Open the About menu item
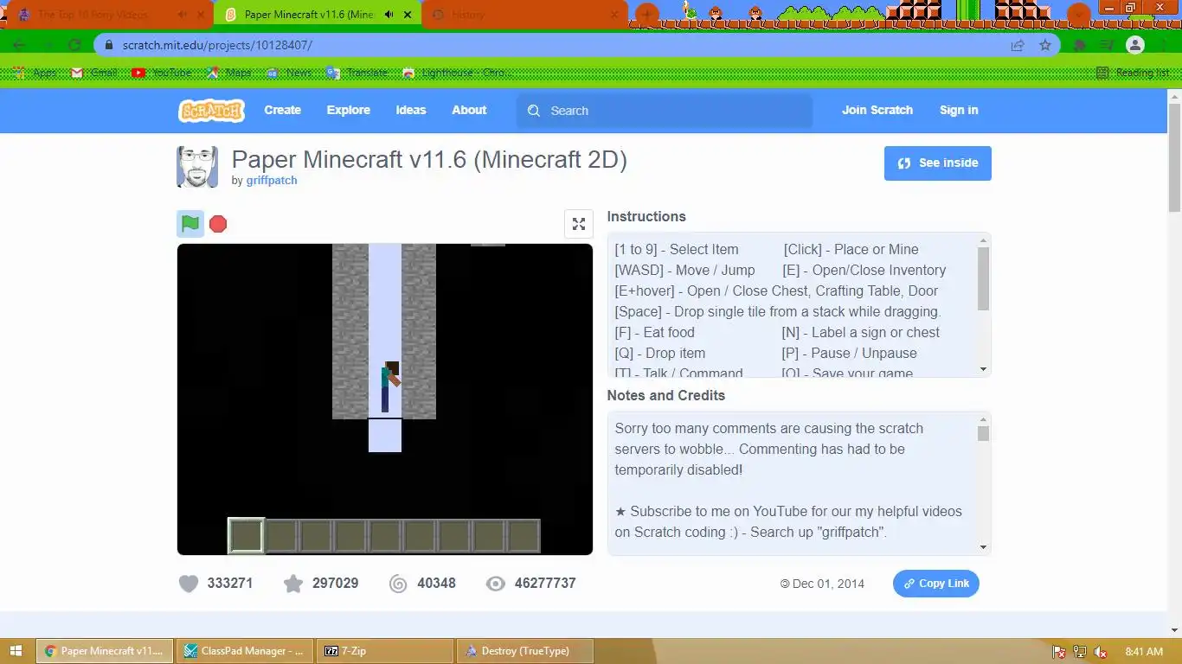 tap(469, 110)
